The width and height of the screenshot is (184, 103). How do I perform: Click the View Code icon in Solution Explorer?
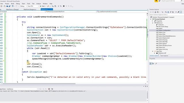pos(176,12)
